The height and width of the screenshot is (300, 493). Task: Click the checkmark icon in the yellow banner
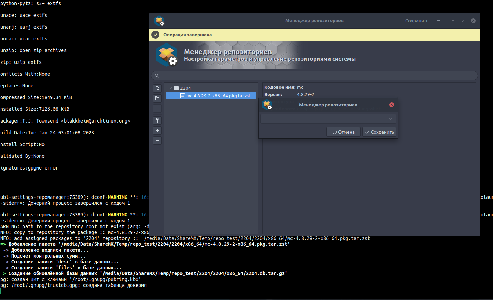[156, 35]
